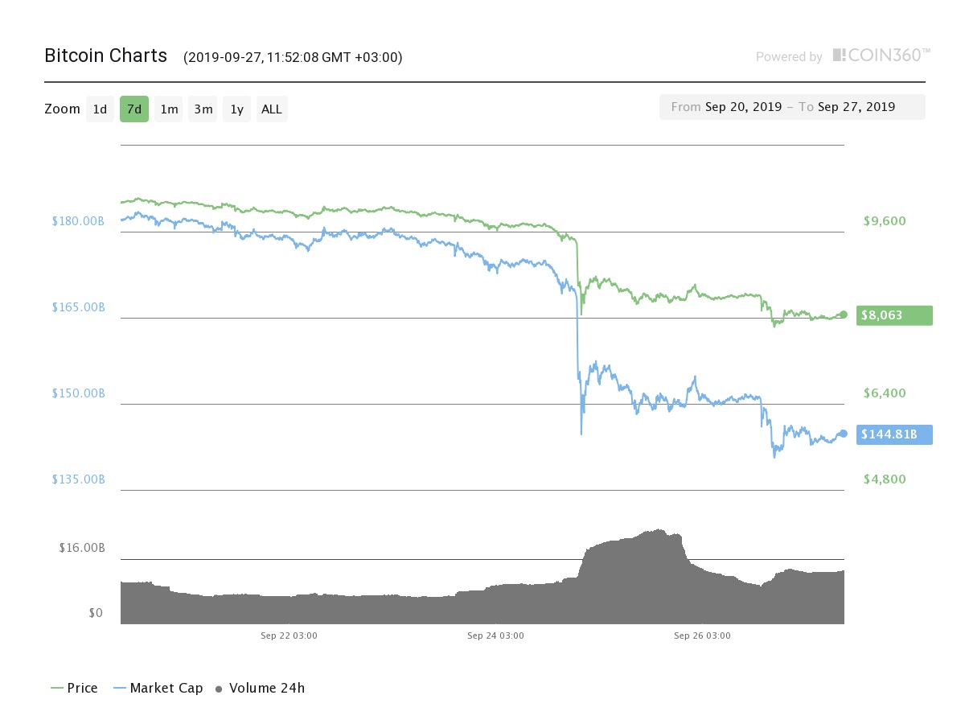
Task: Select the 1d zoom range
Action: pos(101,109)
